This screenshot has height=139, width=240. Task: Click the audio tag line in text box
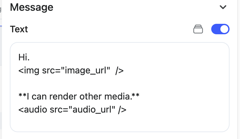click(x=72, y=110)
